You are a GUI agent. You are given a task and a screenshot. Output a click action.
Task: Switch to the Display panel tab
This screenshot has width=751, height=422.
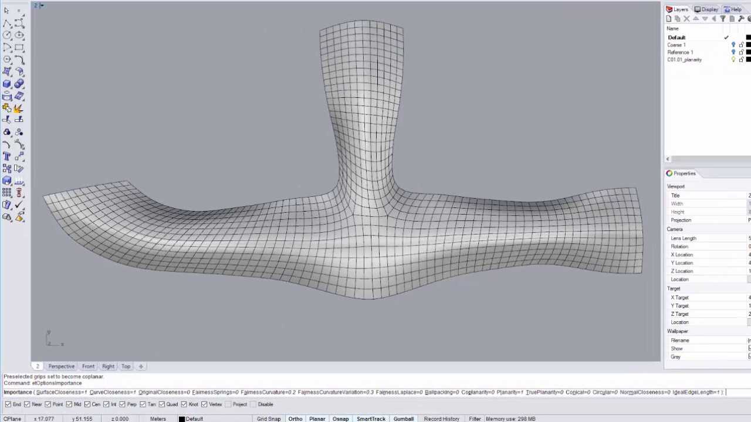[x=706, y=9]
